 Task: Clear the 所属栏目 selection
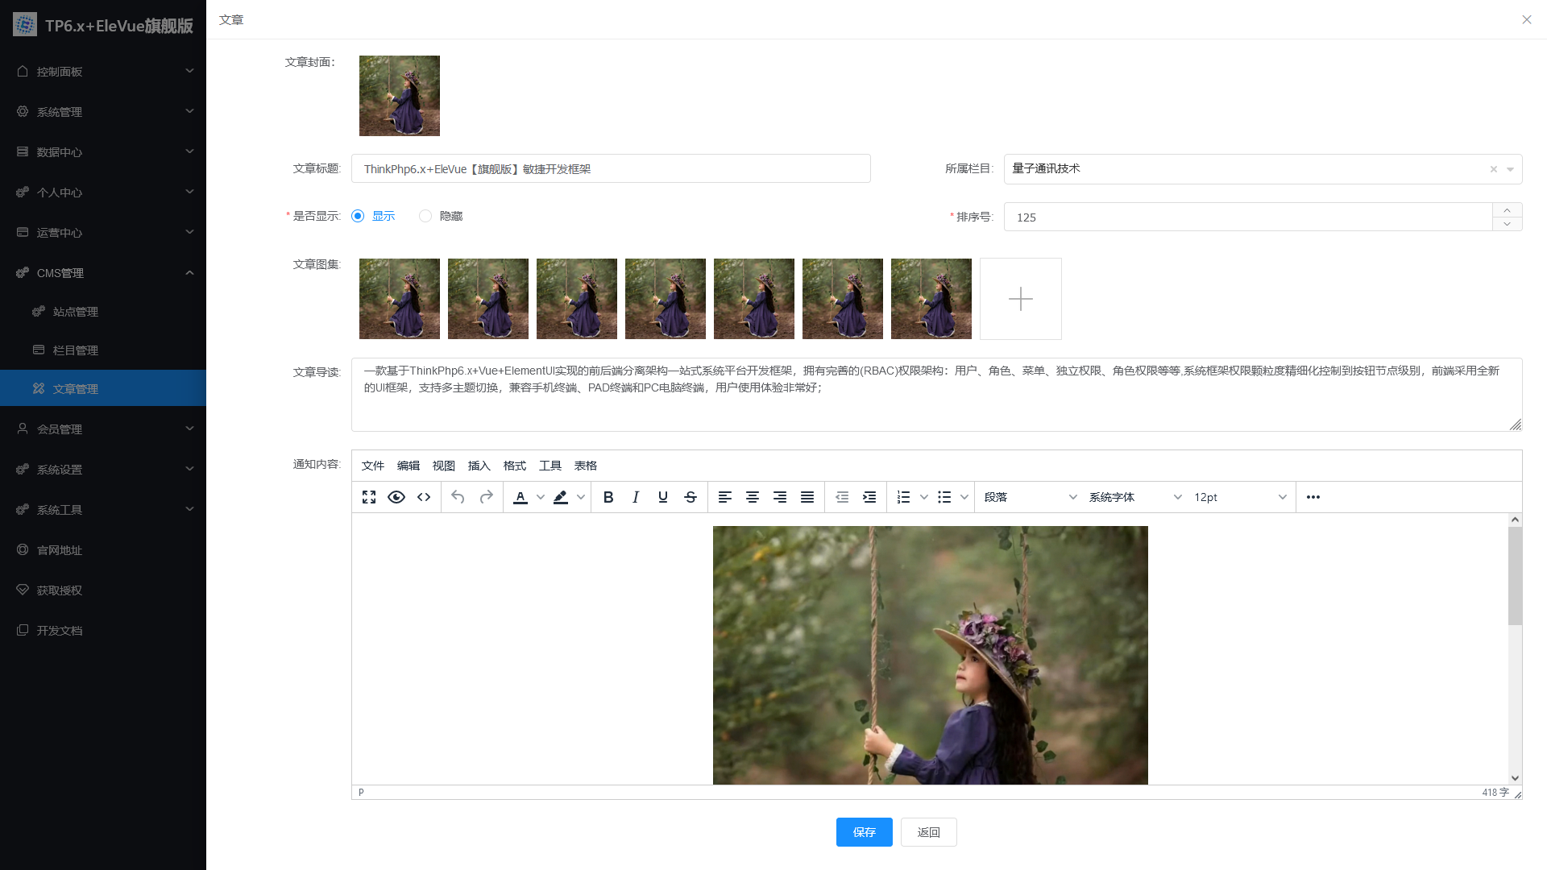click(x=1494, y=169)
